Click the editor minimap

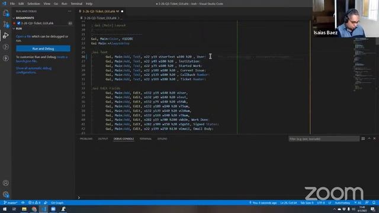pos(365,64)
